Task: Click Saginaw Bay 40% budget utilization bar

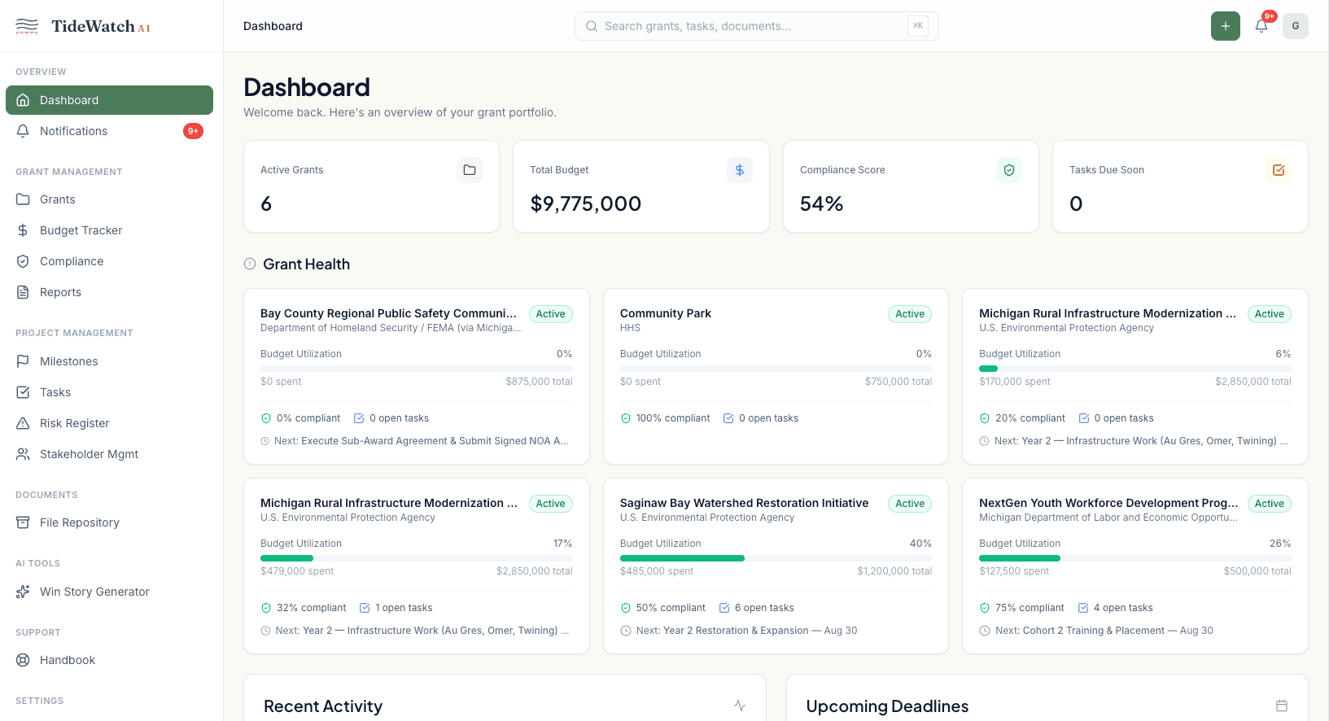Action: pos(776,558)
